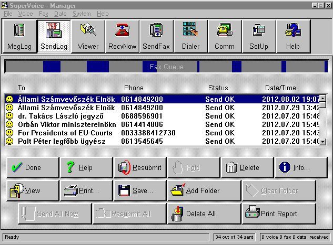The width and height of the screenshot is (333, 245).
Task: Open the Help menu in menu bar
Action: click(103, 14)
